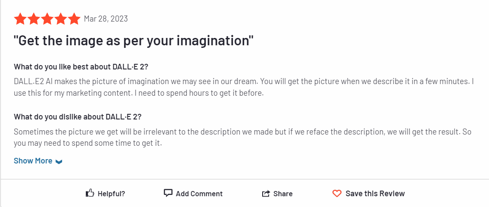Select Add Comment text

pos(199,194)
